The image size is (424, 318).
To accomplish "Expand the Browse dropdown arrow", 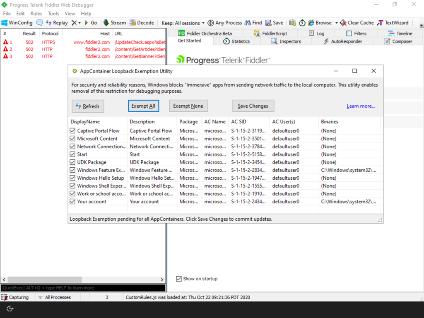I will 336,23.
